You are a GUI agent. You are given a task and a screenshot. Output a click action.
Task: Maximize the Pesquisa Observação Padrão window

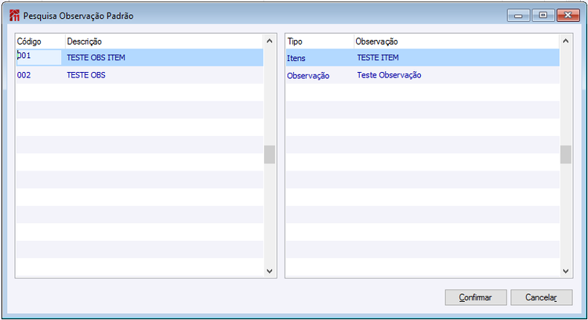543,16
